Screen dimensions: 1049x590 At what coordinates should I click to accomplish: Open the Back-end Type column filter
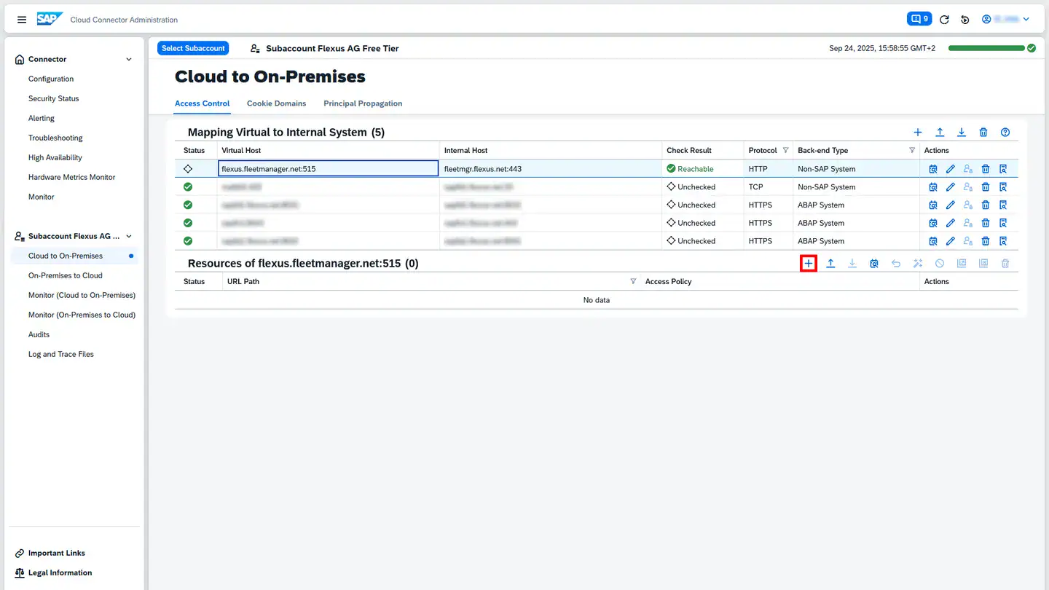[x=912, y=151]
